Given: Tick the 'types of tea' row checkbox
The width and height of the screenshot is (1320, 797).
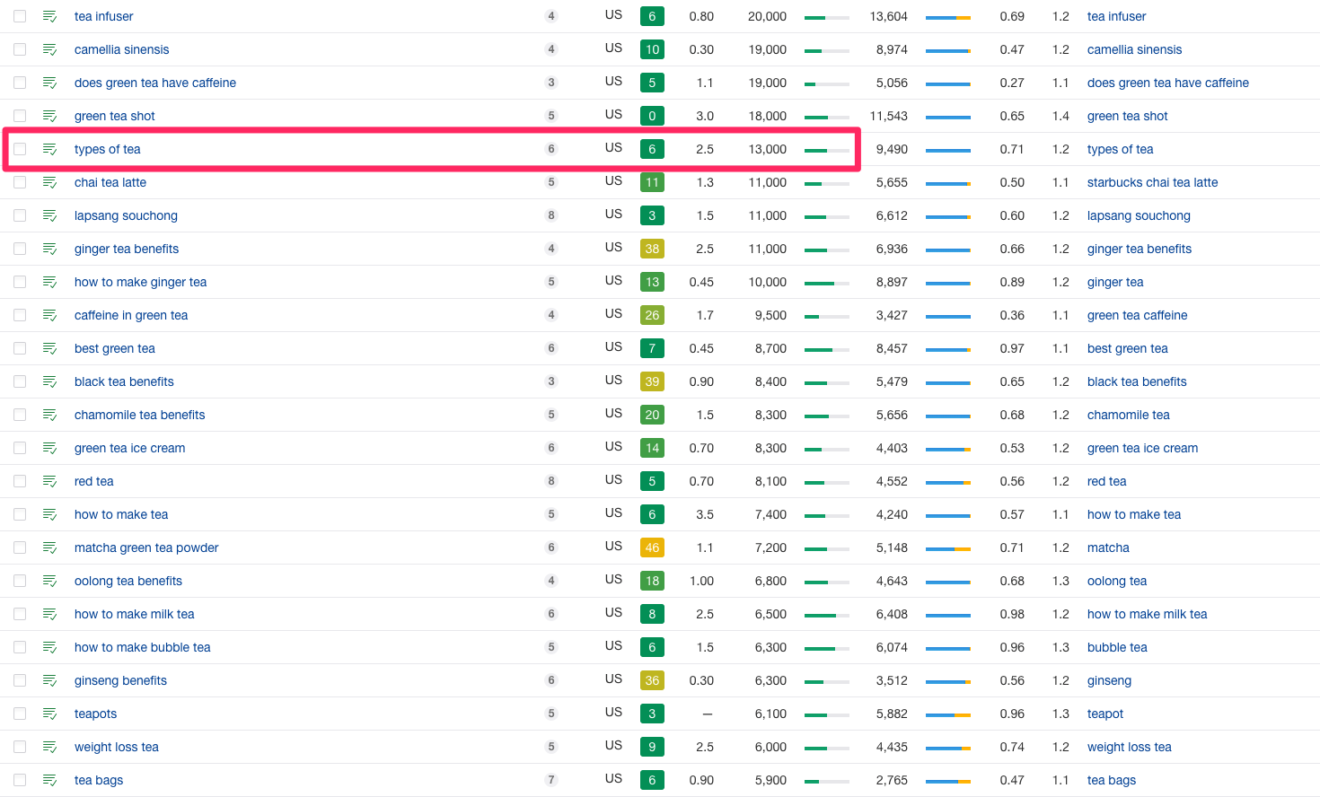Looking at the screenshot, I should click(x=20, y=149).
